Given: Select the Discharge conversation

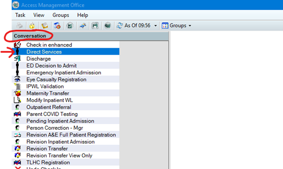Looking at the screenshot, I should tap(66, 59).
